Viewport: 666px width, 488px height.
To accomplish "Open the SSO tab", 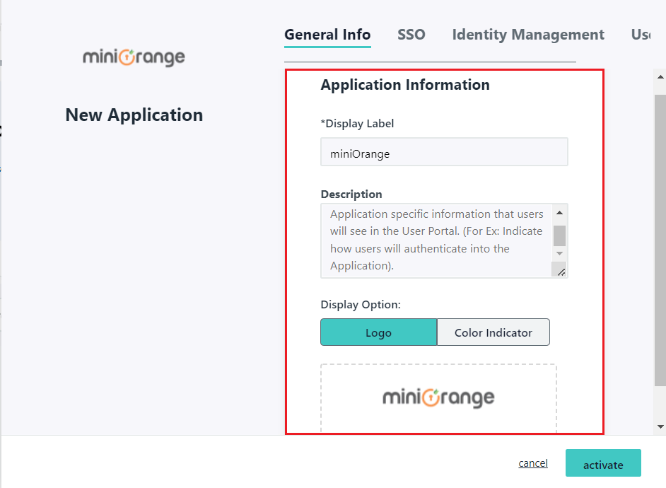I will click(411, 35).
